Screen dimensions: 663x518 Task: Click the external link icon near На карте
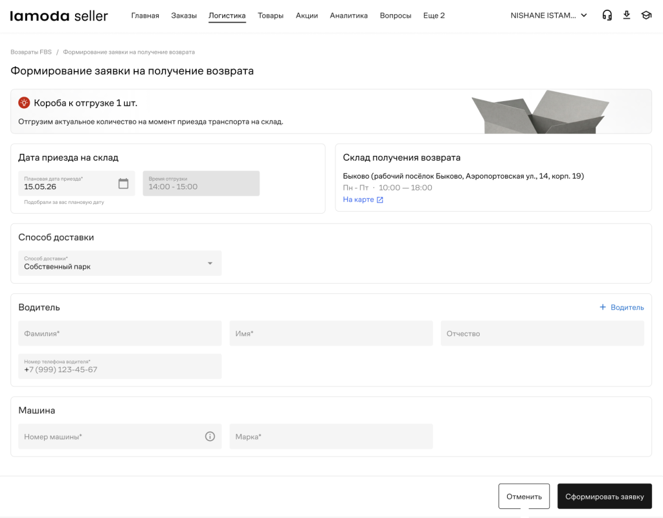pos(379,199)
